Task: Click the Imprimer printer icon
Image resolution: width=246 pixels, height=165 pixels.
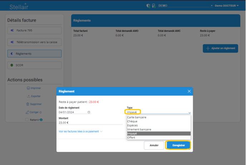Action: (28, 88)
